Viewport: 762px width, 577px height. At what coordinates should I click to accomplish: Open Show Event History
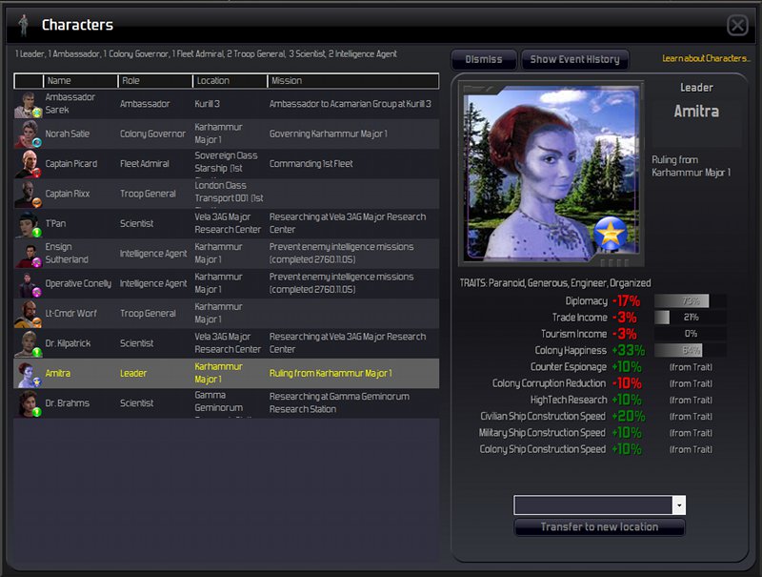[575, 59]
